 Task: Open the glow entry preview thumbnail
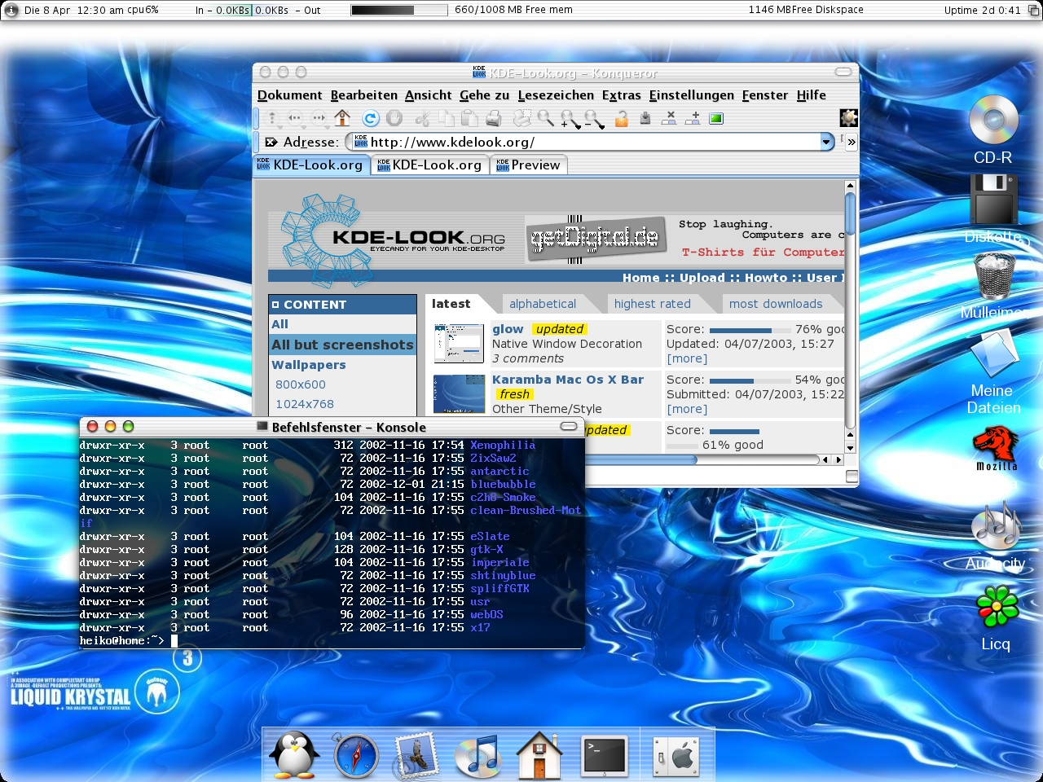[460, 343]
